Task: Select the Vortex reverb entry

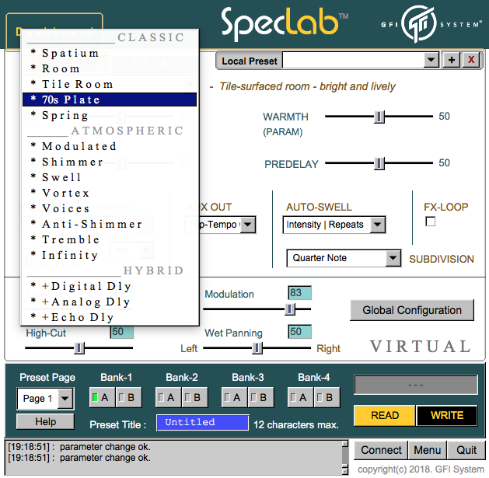Action: 110,193
